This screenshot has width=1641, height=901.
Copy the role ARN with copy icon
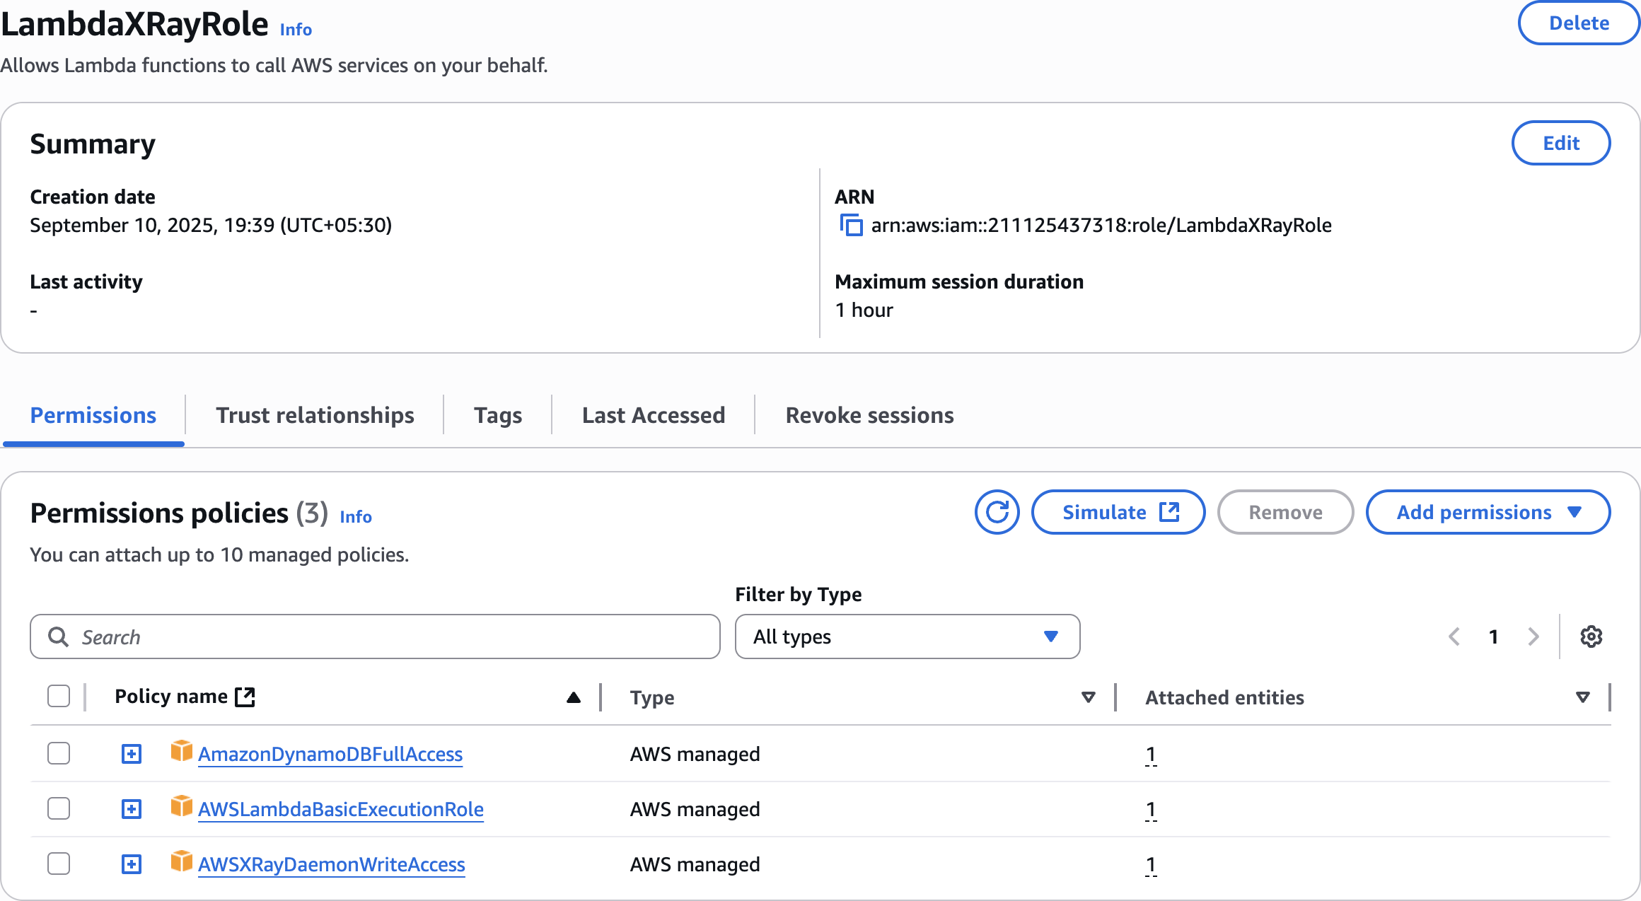tap(851, 226)
